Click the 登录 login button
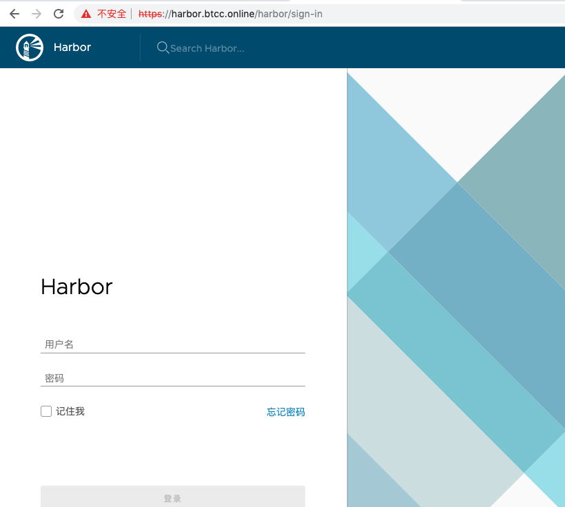Viewport: 565px width, 507px height. pyautogui.click(x=172, y=497)
